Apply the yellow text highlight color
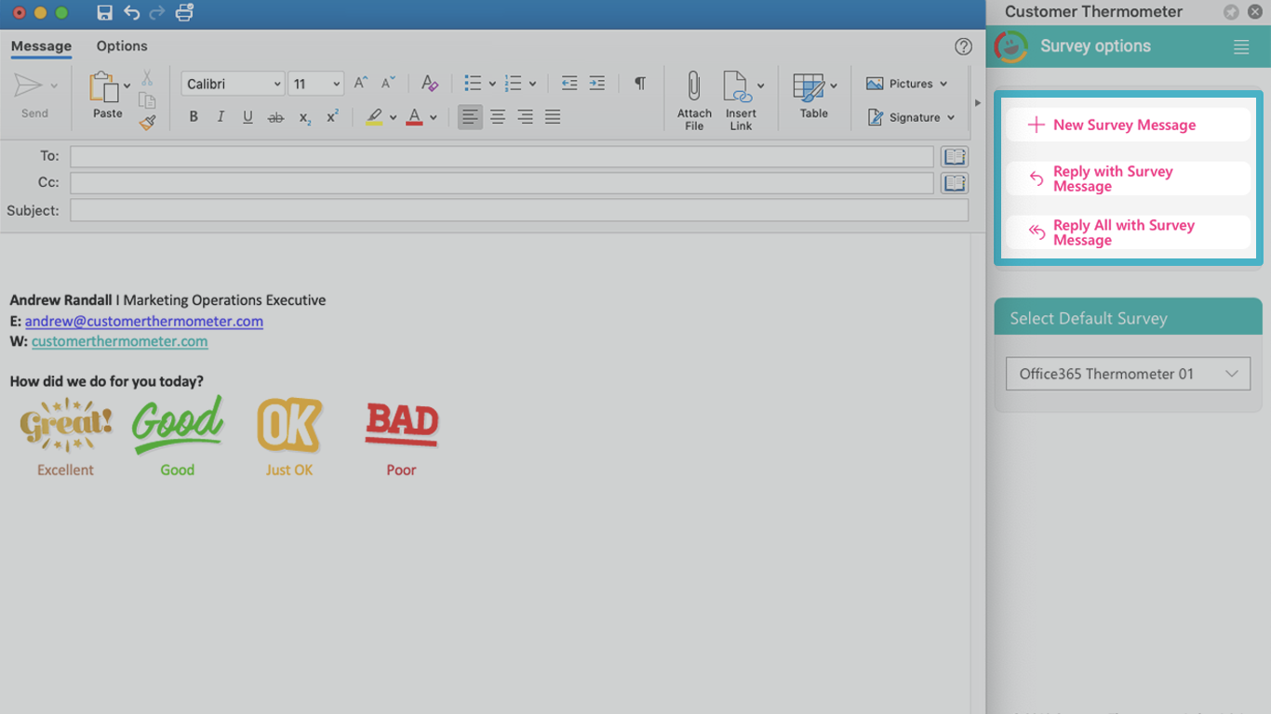This screenshot has width=1271, height=714. (x=374, y=117)
